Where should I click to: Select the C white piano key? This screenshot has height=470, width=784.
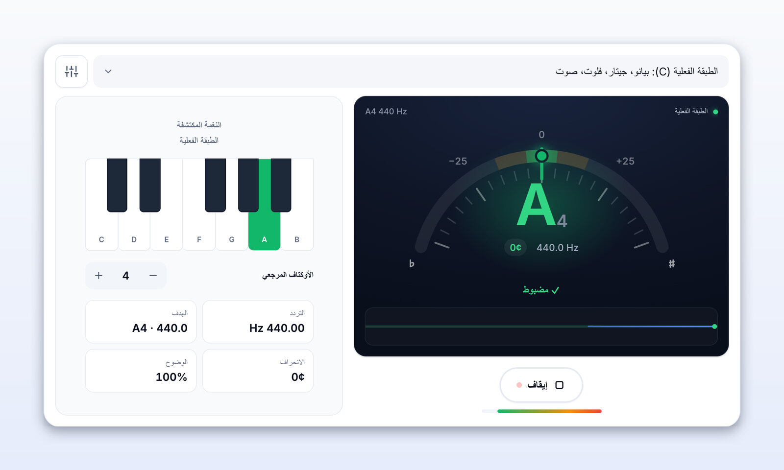tap(101, 230)
